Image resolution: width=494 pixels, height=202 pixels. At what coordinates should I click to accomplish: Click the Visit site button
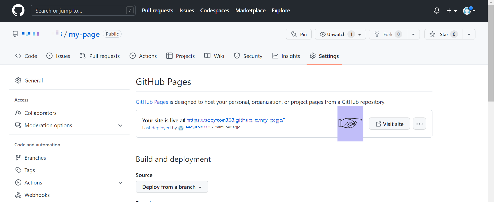tap(389, 124)
